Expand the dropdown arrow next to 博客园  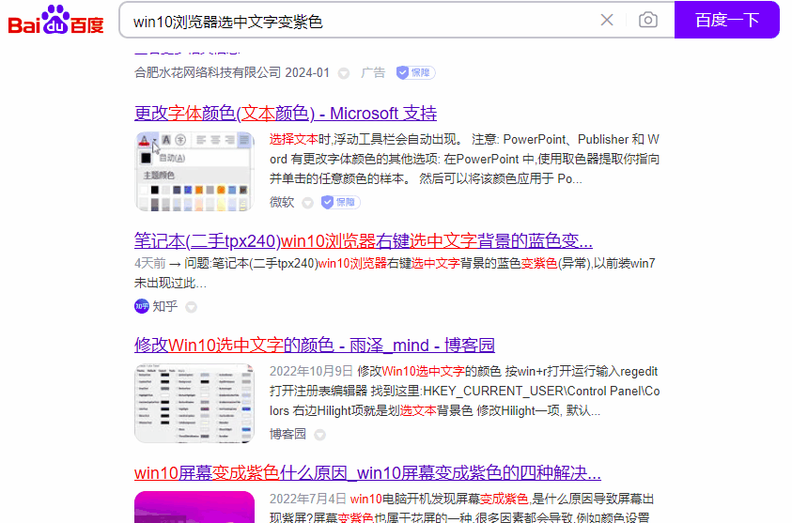pyautogui.click(x=319, y=435)
